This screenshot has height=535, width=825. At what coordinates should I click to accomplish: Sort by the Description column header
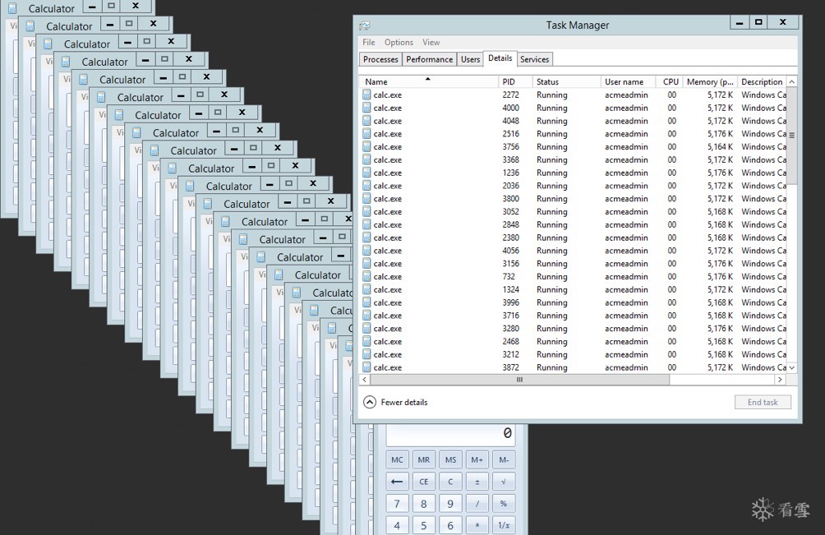[x=762, y=81]
